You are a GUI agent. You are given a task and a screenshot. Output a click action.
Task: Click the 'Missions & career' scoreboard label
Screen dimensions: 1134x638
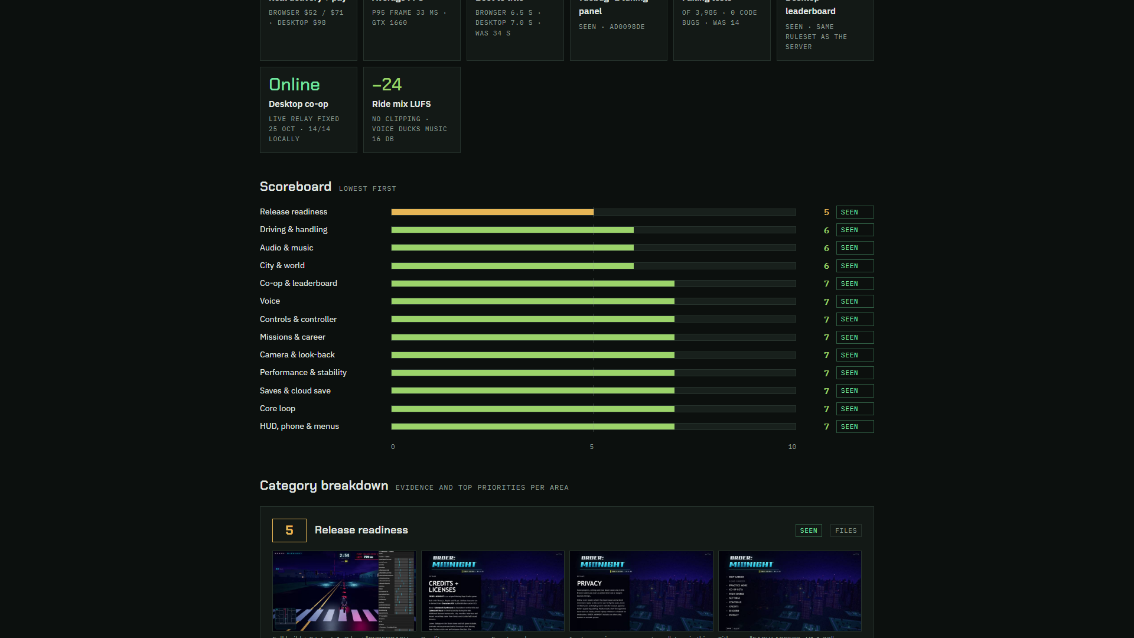292,337
